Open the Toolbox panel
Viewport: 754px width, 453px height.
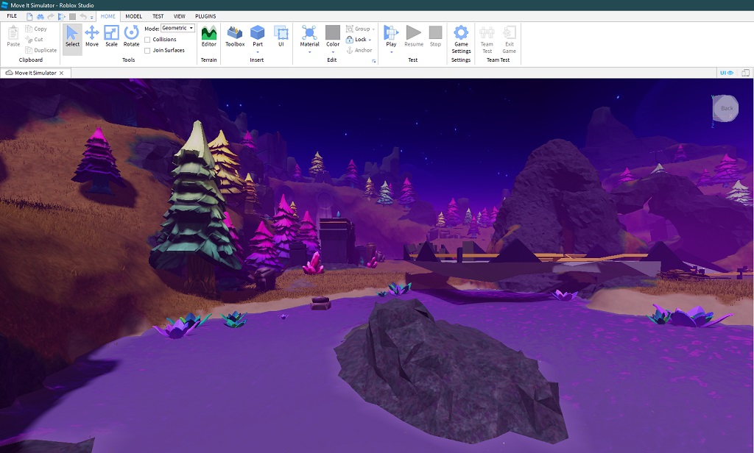click(235, 37)
